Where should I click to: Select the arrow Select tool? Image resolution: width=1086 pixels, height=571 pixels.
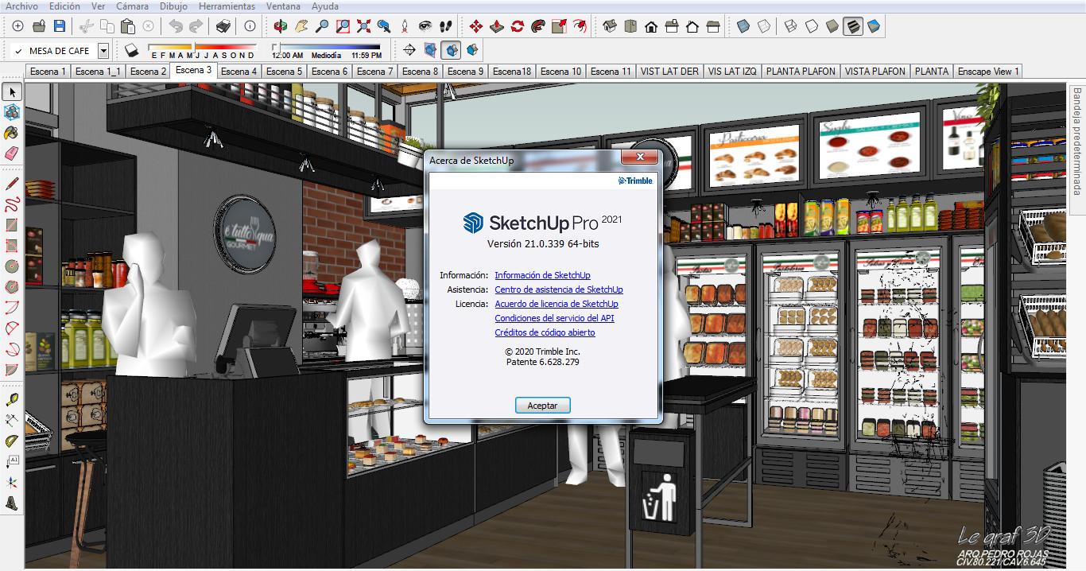point(12,93)
